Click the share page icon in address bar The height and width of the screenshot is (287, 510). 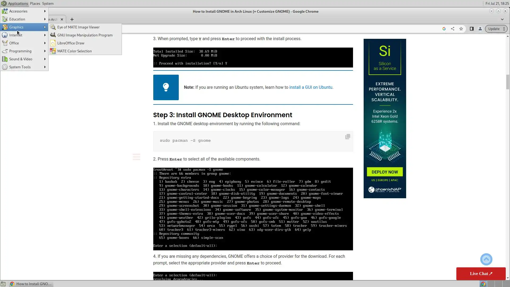[x=453, y=29]
